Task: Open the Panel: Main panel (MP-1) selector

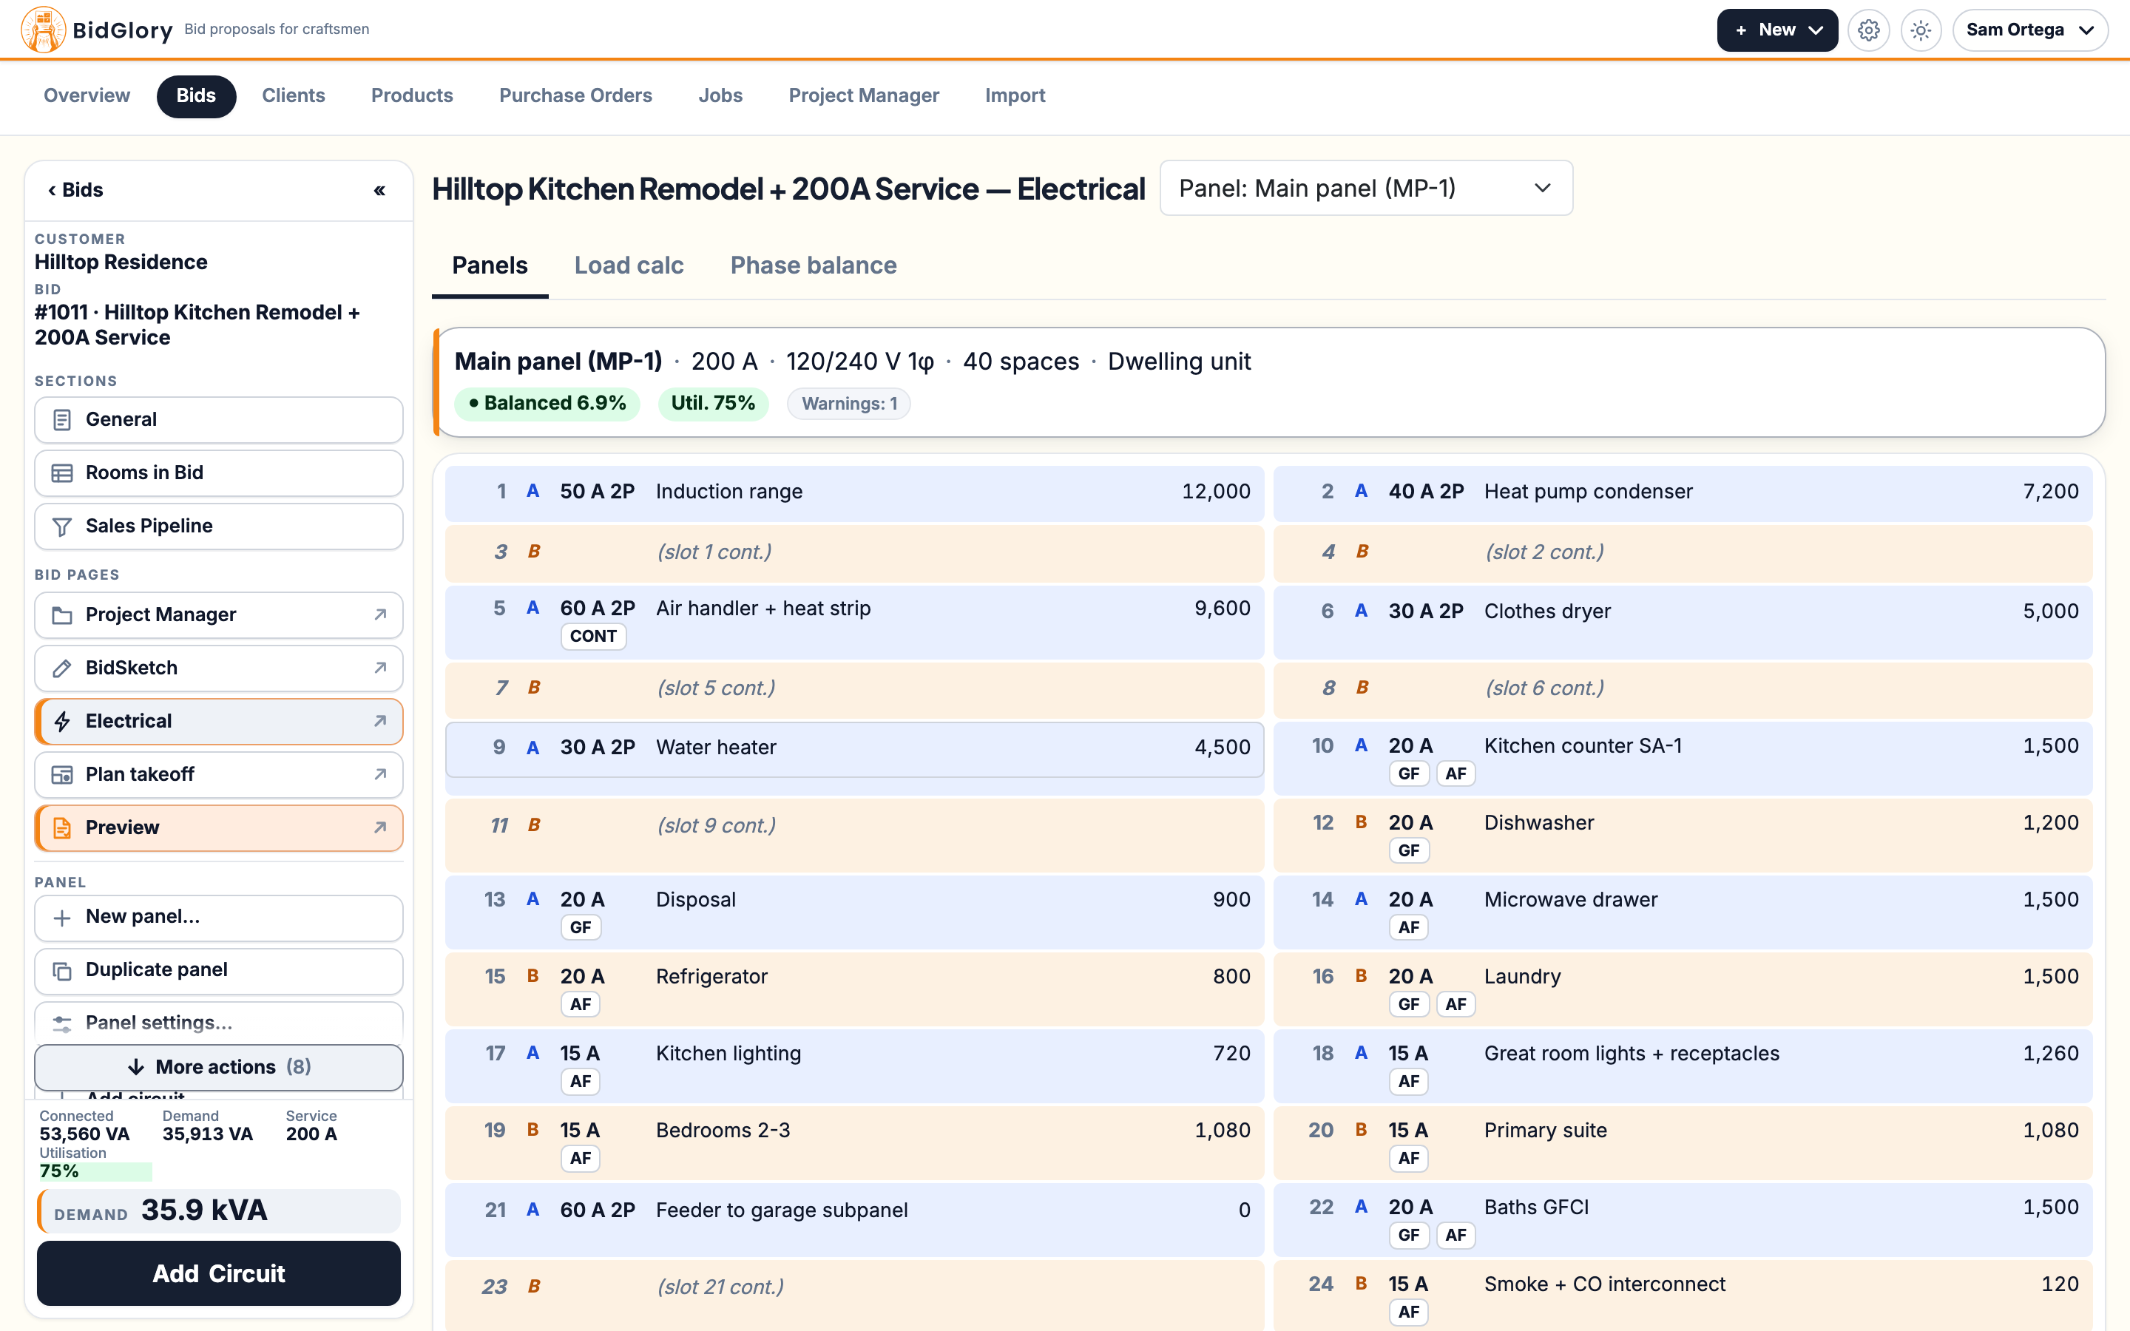Action: pos(1366,189)
